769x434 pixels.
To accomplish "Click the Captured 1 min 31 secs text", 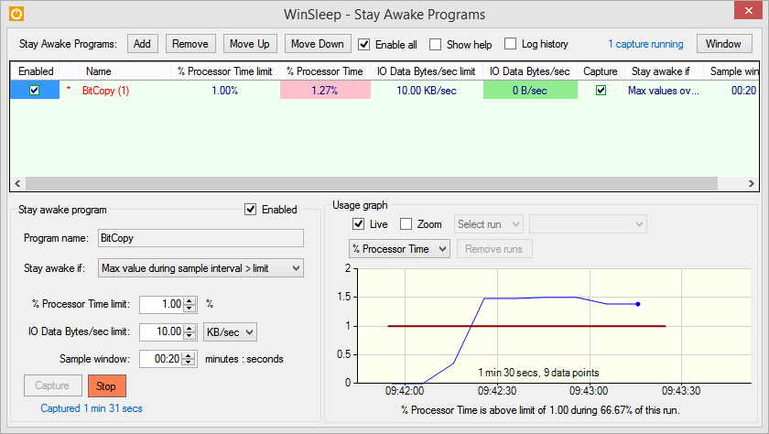I will [92, 408].
